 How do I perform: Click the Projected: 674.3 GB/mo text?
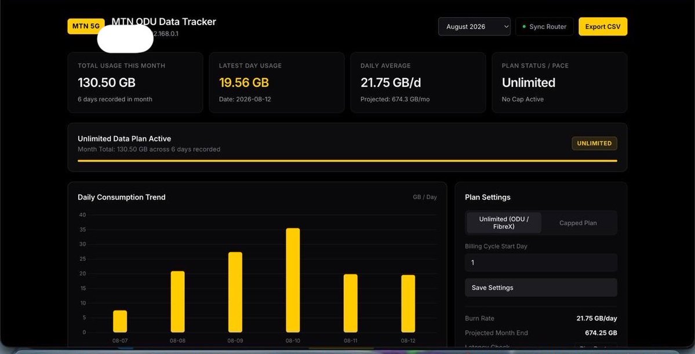point(395,99)
